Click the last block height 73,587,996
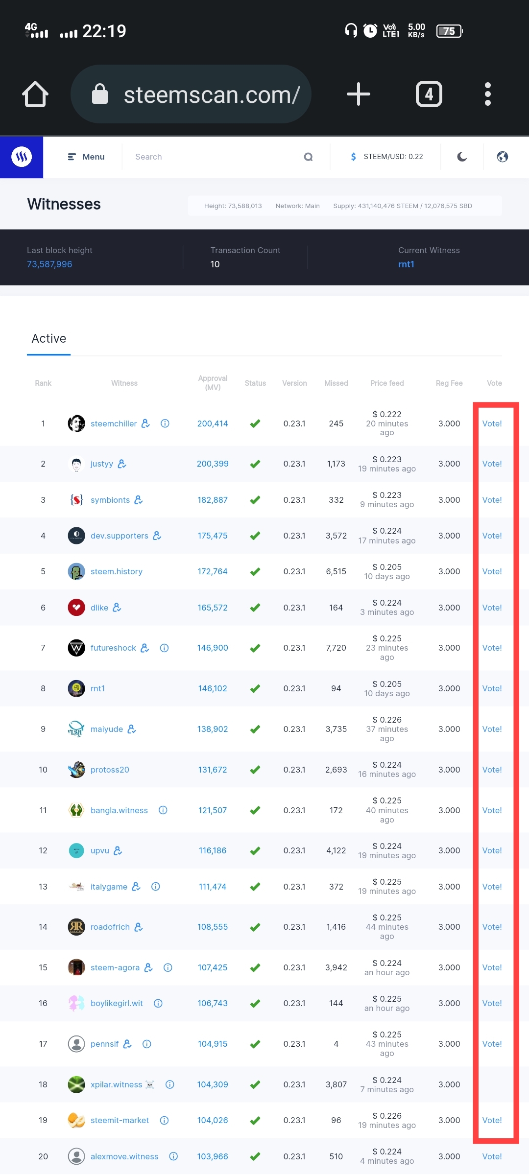 [49, 264]
